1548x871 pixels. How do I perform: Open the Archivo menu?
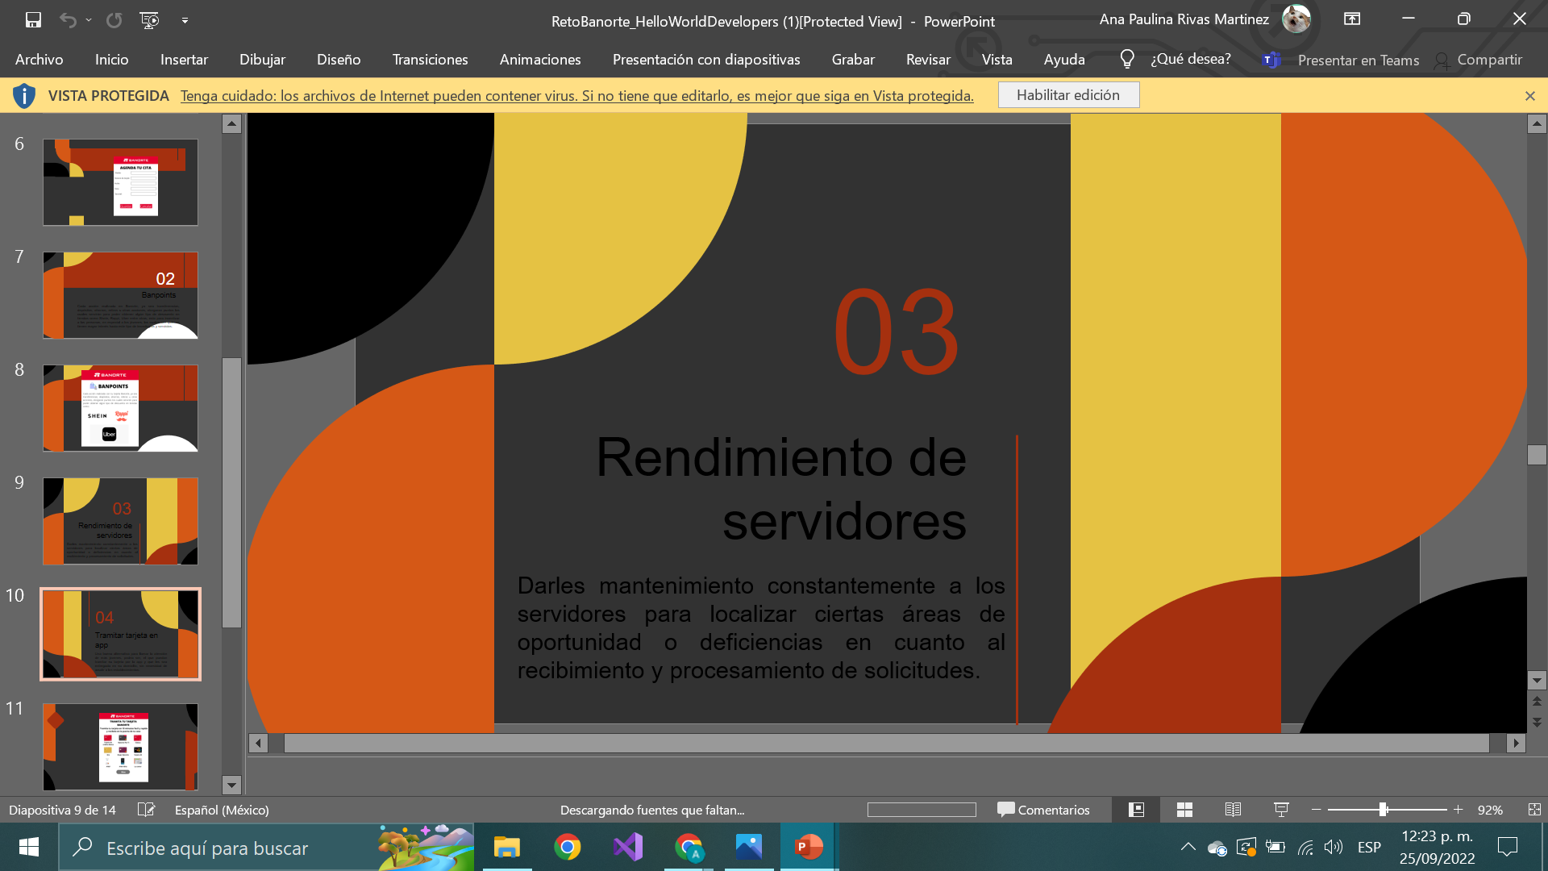coord(39,60)
